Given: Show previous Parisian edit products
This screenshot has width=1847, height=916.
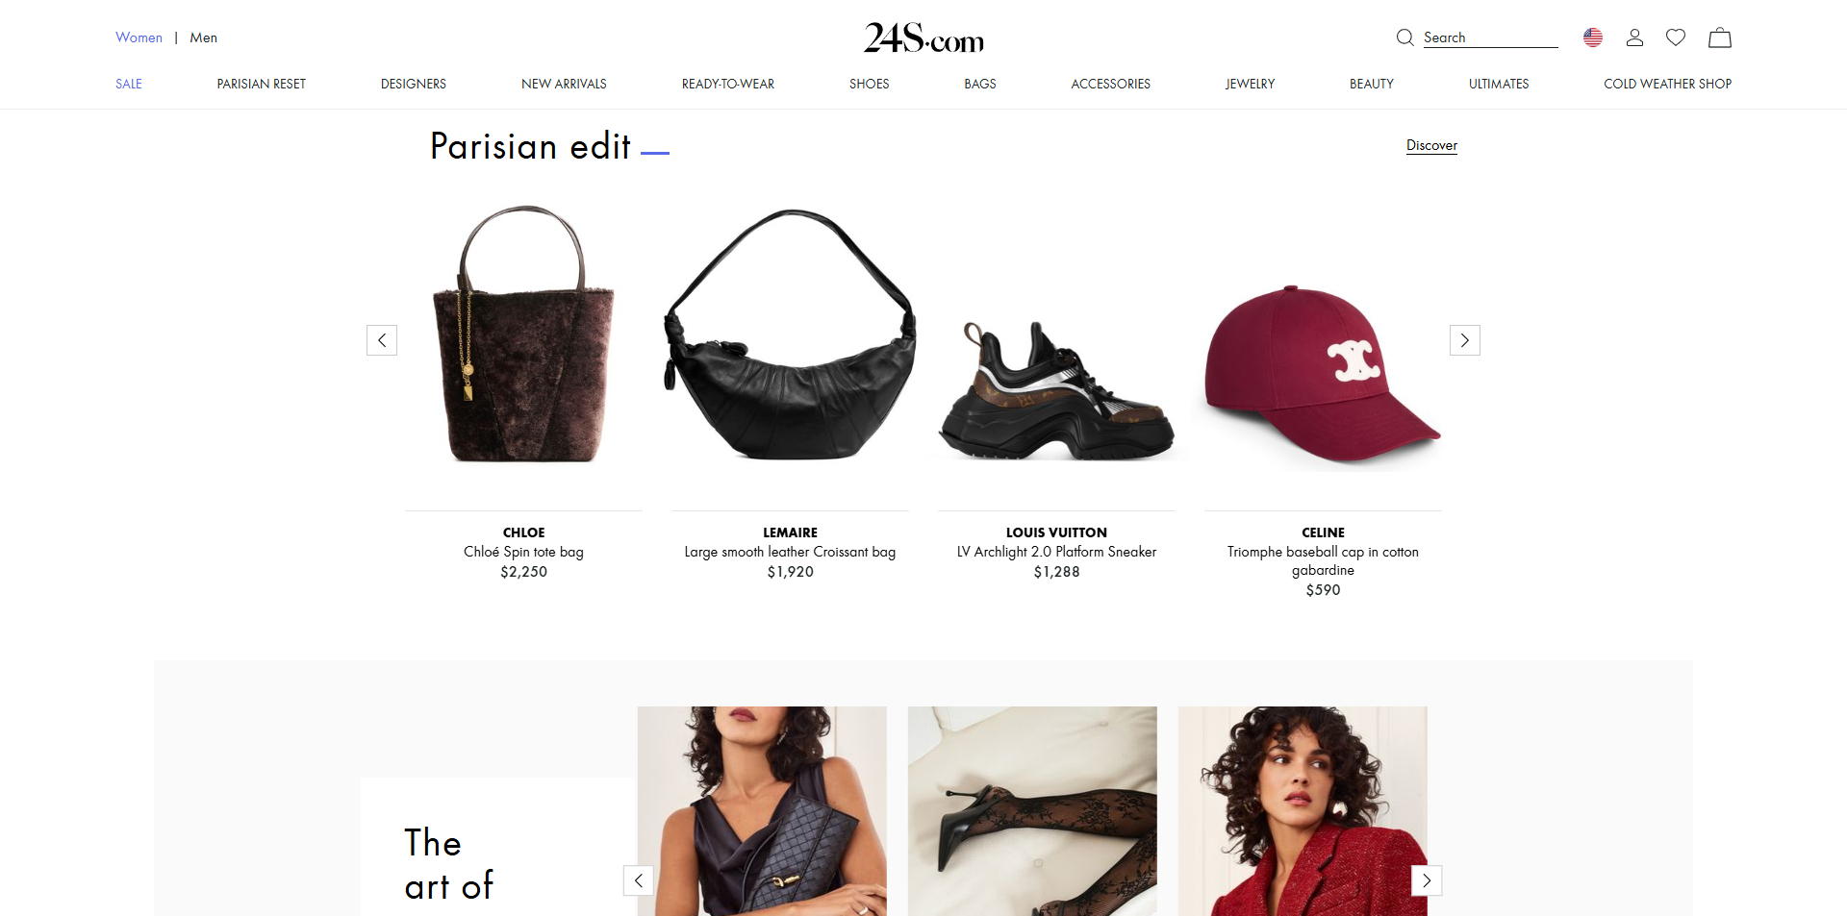Looking at the screenshot, I should point(382,340).
